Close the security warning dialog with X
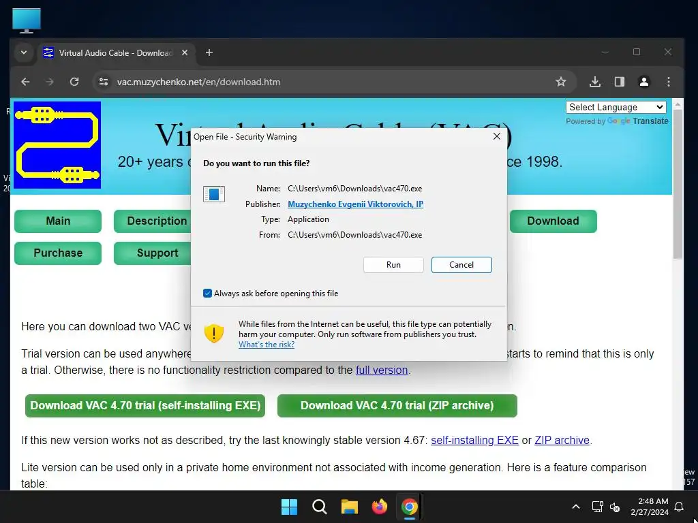Image resolution: width=698 pixels, height=523 pixels. (x=497, y=136)
